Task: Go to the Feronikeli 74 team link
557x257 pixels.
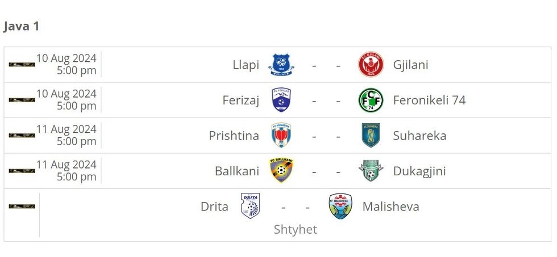Action: tap(429, 100)
